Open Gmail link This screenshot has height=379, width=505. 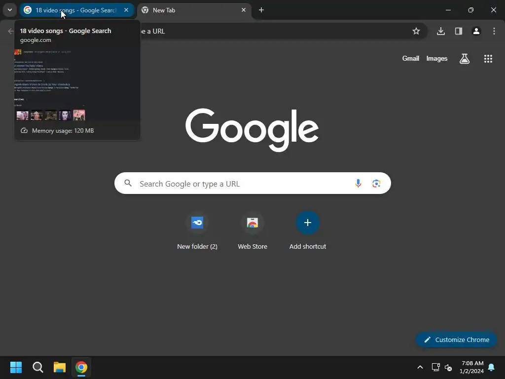[411, 58]
